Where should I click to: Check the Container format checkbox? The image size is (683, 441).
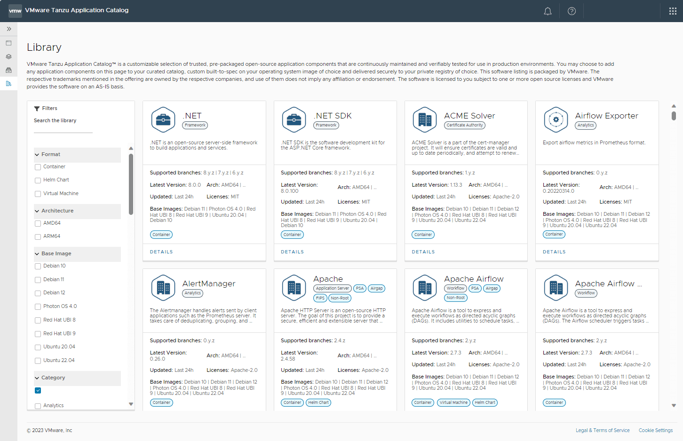(38, 167)
